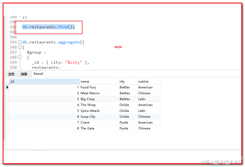Click the Food Fury name cell
Image resolution: width=245 pixels, height=167 pixels.
pos(99,87)
